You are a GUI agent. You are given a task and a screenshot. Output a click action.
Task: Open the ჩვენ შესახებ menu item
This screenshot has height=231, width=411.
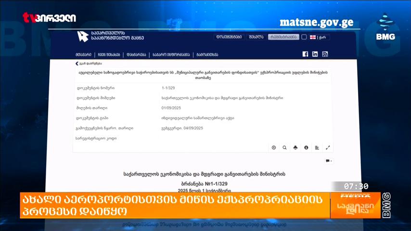point(109,54)
